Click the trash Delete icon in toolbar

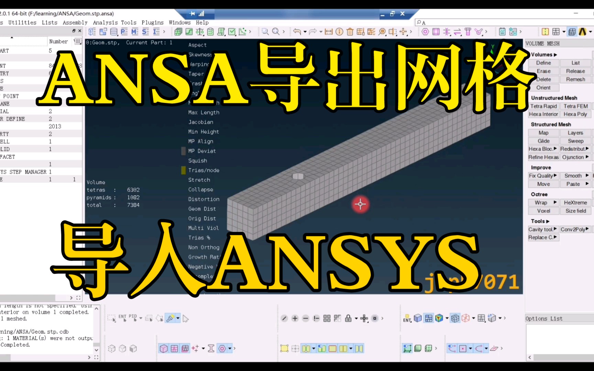click(x=350, y=32)
